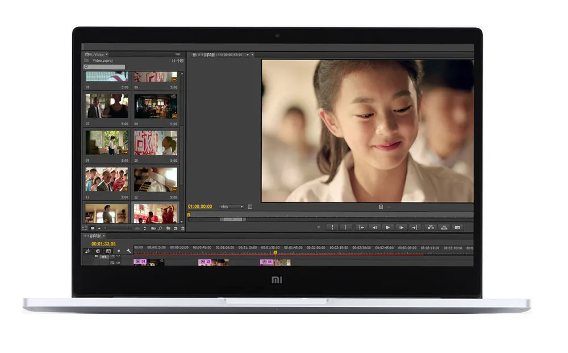
Task: Toggle nest sequences button in timeline
Action: pyautogui.click(x=87, y=251)
